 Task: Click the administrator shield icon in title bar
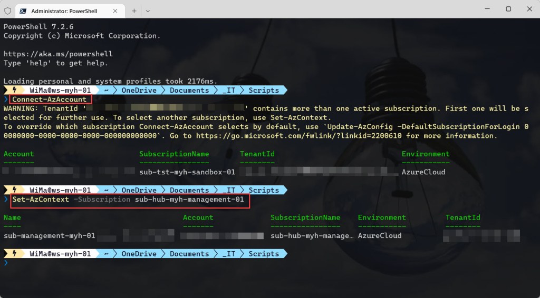[7, 10]
